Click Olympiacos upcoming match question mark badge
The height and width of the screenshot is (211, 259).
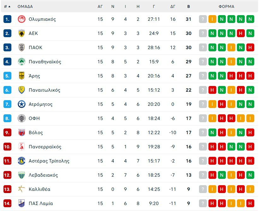tap(203, 19)
